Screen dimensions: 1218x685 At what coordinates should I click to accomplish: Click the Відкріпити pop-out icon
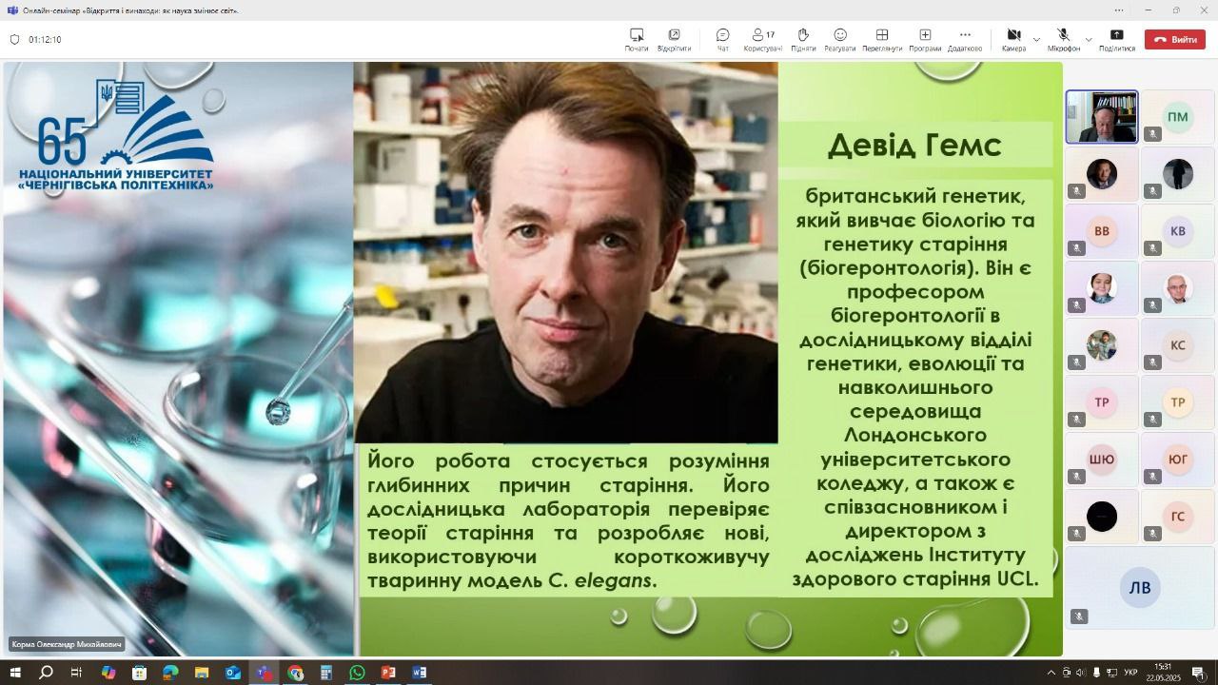[x=674, y=39]
